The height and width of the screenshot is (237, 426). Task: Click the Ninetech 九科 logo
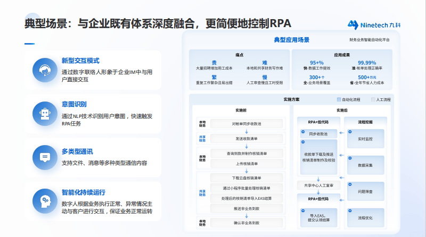(x=374, y=25)
